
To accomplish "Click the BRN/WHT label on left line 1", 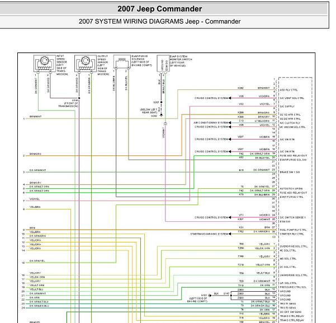I will [36, 117].
